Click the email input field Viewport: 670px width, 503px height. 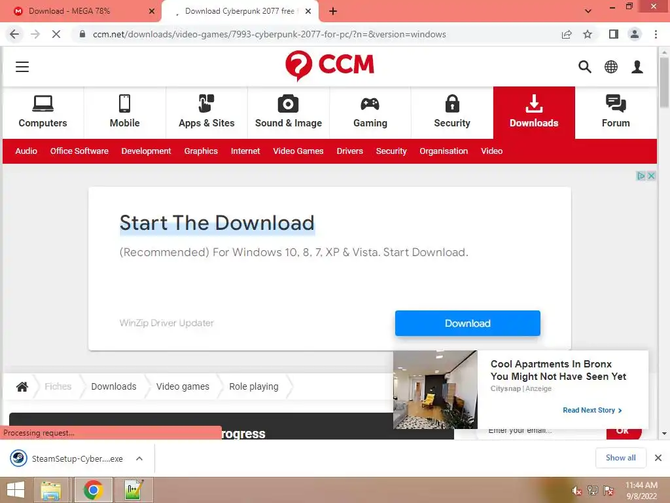click(x=541, y=432)
